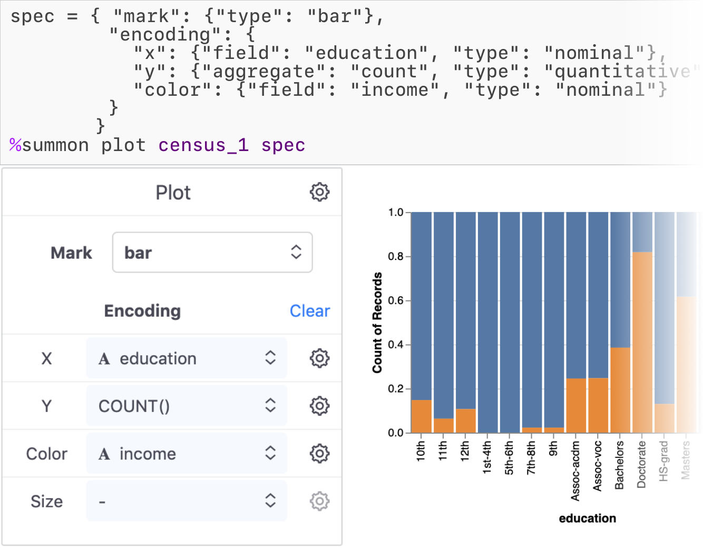703x551 pixels.
Task: Open settings gear for Color encoding
Action: (319, 453)
